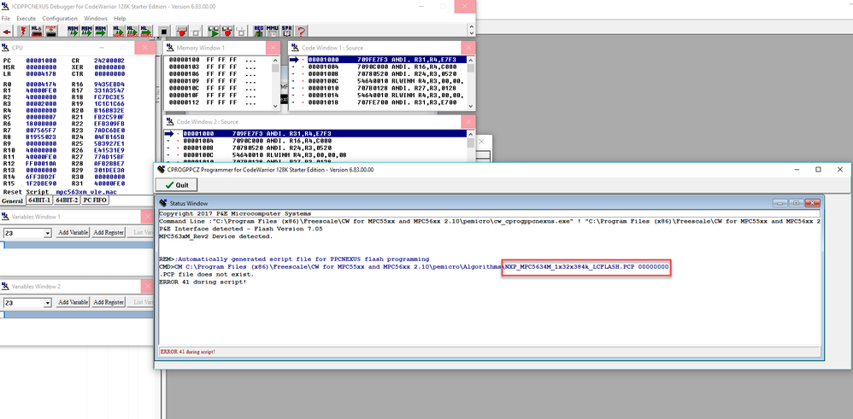Click Add Variable in Variables Window 1
Viewport: 853px width, 419px height.
73,233
